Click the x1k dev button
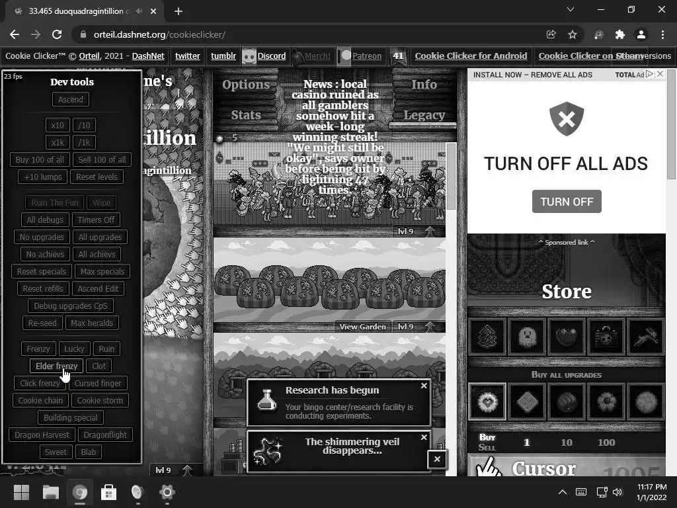Screen dimensions: 677x508 pyautogui.click(x=58, y=142)
